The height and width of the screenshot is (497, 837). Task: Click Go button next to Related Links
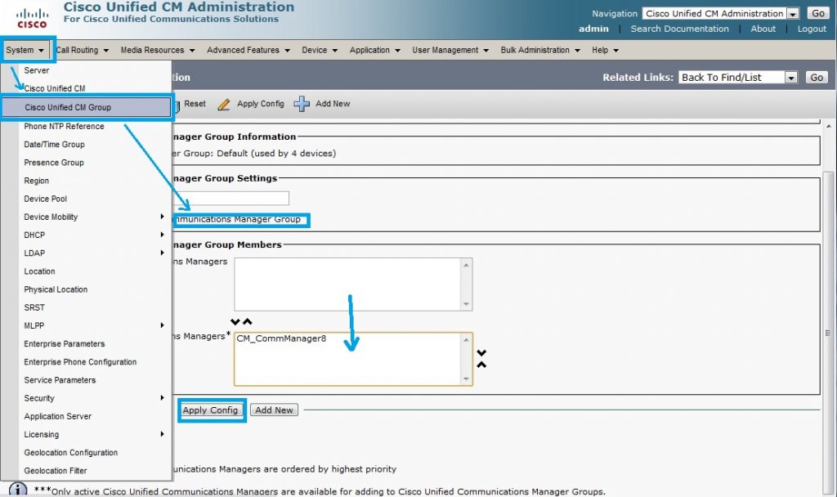click(x=817, y=78)
